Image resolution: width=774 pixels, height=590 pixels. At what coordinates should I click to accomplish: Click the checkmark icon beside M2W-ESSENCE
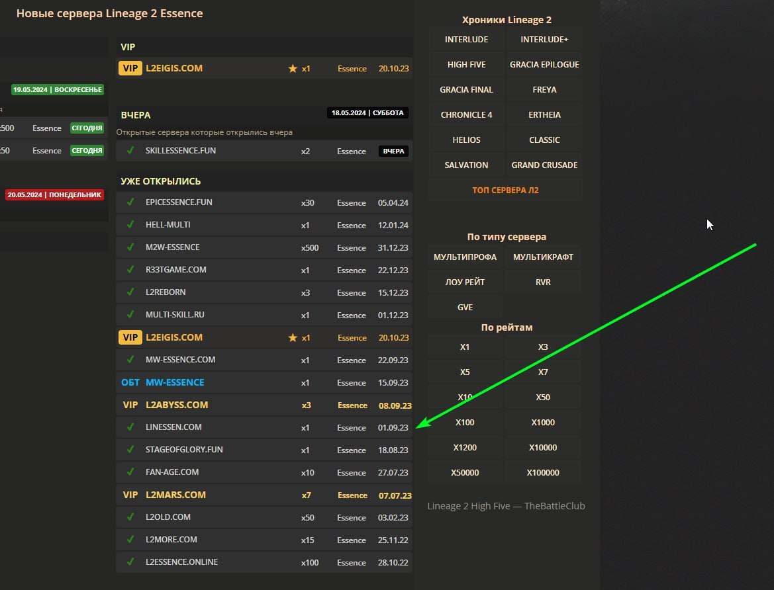[x=130, y=247]
